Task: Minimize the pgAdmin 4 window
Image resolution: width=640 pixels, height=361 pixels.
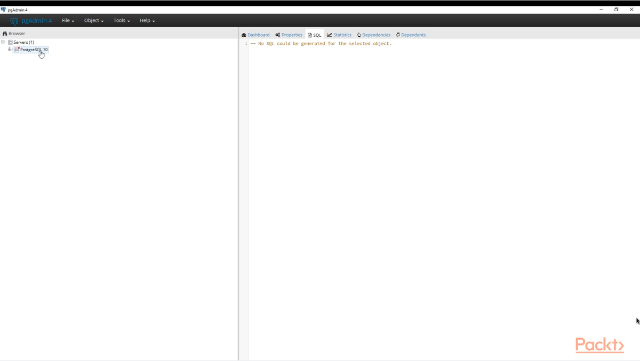Action: [x=601, y=10]
